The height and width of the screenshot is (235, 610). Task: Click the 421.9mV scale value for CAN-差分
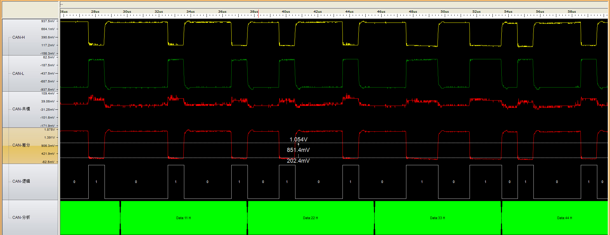point(48,154)
